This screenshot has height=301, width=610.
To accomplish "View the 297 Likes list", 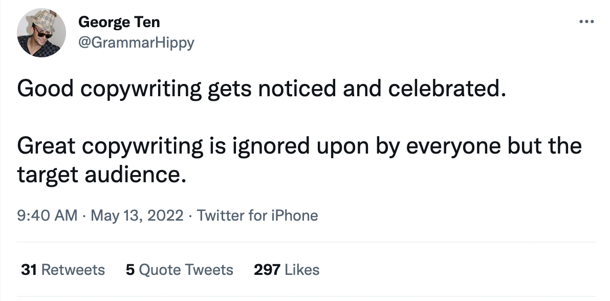I will pos(287,270).
